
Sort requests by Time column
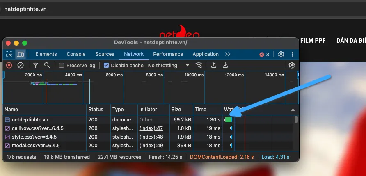[x=208, y=110]
